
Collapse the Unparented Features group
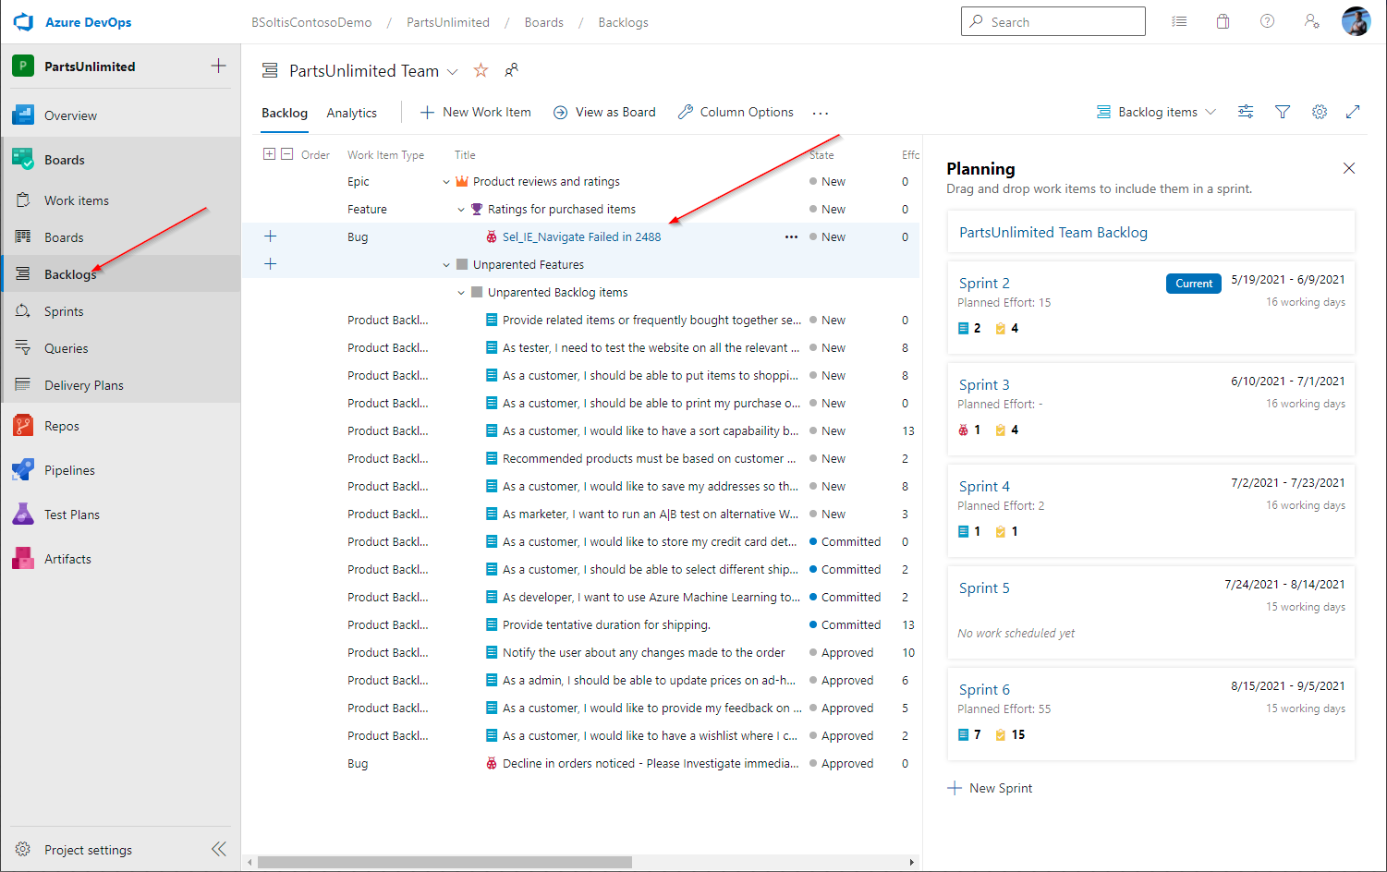pyautogui.click(x=446, y=265)
